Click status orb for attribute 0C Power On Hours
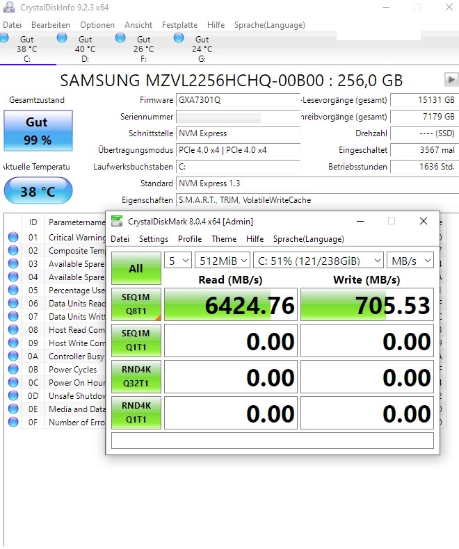The image size is (459, 549). point(13,382)
